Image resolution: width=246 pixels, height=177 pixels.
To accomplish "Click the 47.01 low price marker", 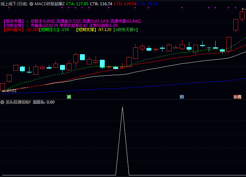I will click(x=10, y=91).
